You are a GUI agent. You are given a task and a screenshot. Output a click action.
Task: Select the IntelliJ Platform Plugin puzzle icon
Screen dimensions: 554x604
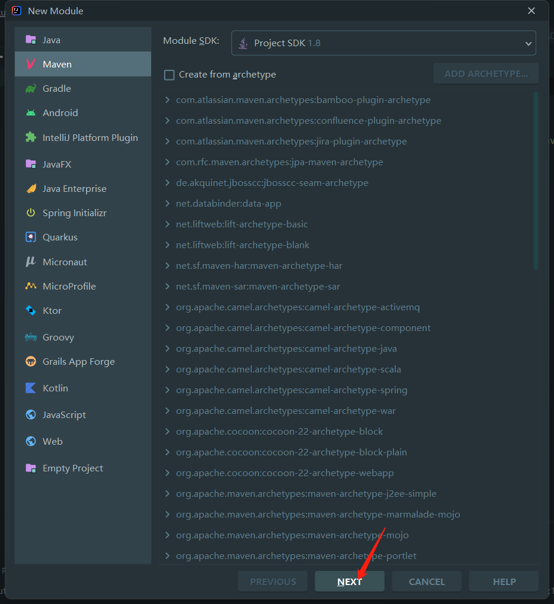31,137
